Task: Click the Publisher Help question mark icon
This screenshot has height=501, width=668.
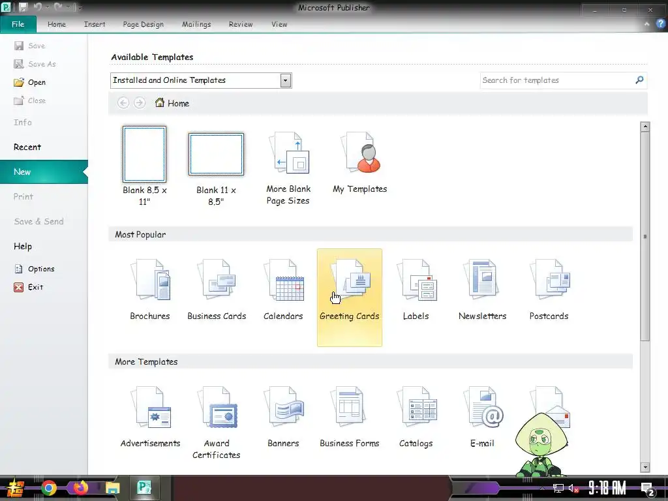Action: click(660, 24)
